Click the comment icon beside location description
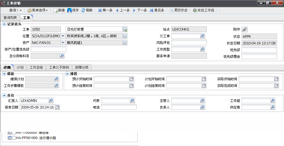284x146 pixels. 125,36
